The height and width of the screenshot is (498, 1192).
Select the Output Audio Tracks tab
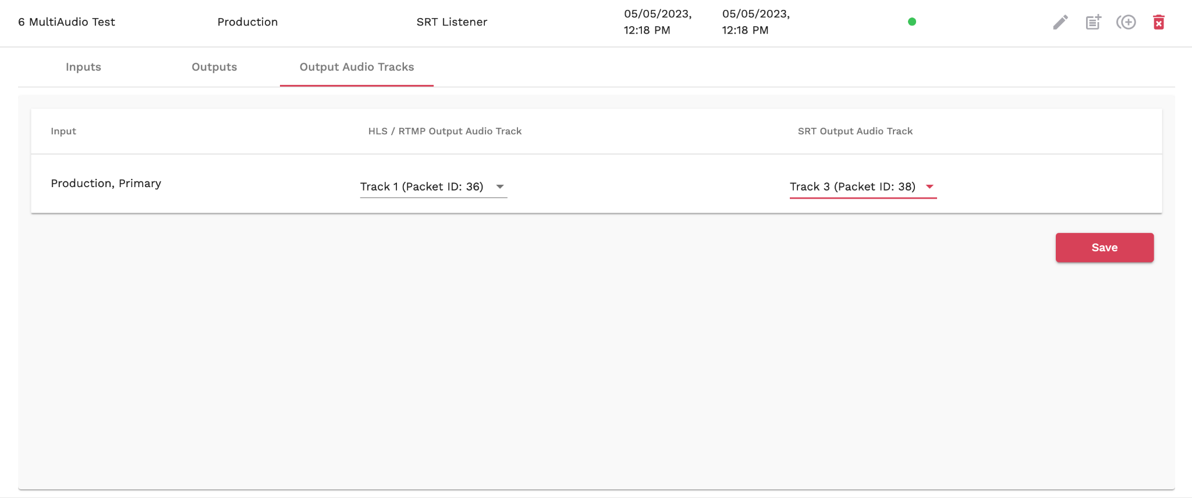point(357,67)
